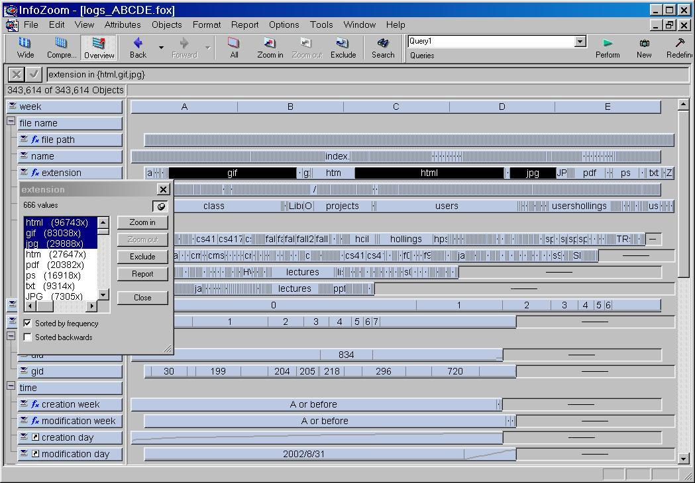Screen dimensions: 695x483
Task: Switch to Wide view mode
Action: pos(25,47)
